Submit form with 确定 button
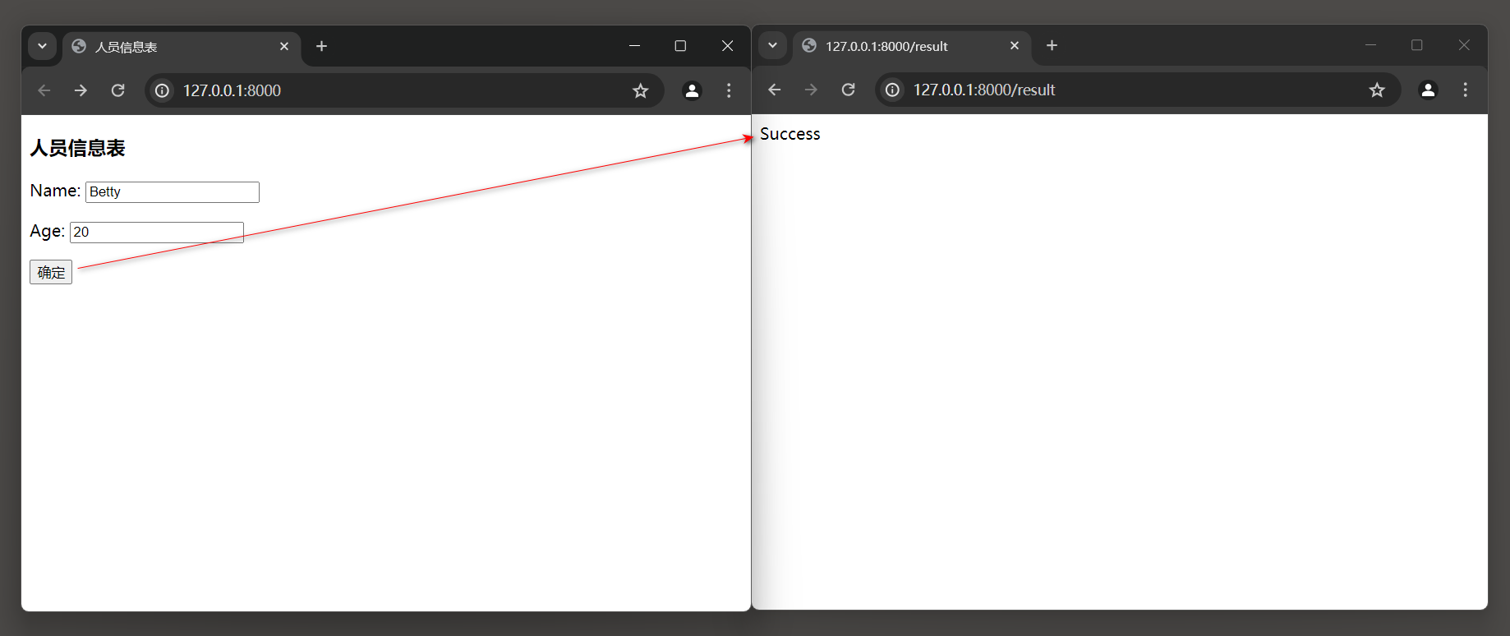1510x636 pixels. 51,272
